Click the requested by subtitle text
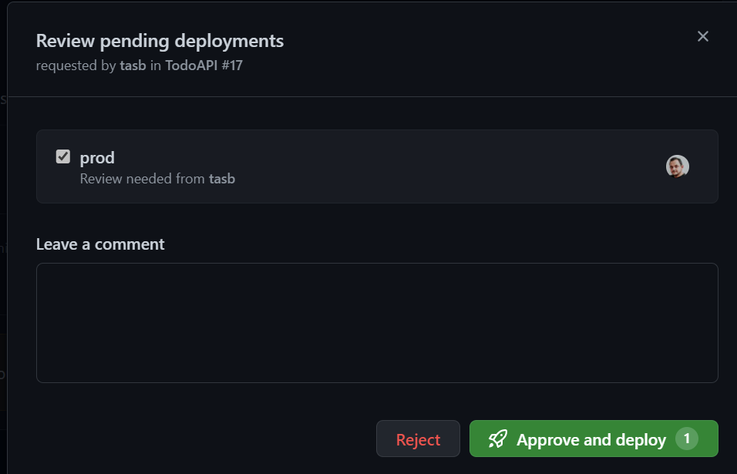The height and width of the screenshot is (474, 737). coord(140,66)
